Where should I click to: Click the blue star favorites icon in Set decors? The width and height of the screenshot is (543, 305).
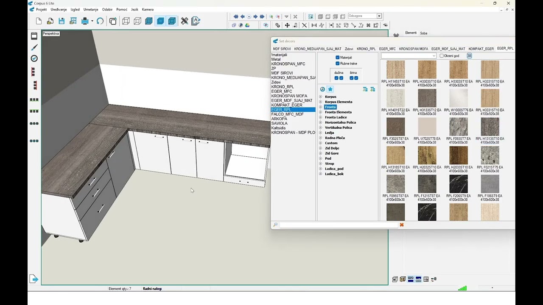tap(330, 89)
